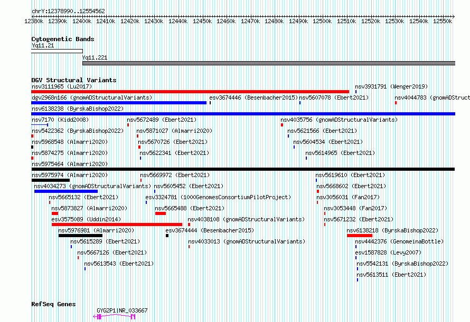Open nsv5621566 (Ebert2021) variant
The width and height of the screenshot is (470, 322).
tap(322, 131)
